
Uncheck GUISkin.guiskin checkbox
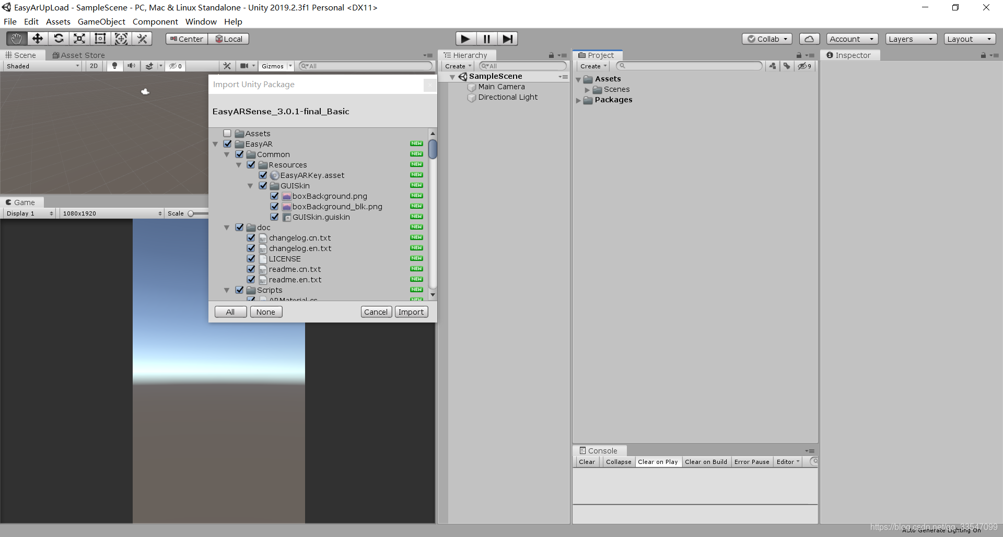(x=274, y=217)
